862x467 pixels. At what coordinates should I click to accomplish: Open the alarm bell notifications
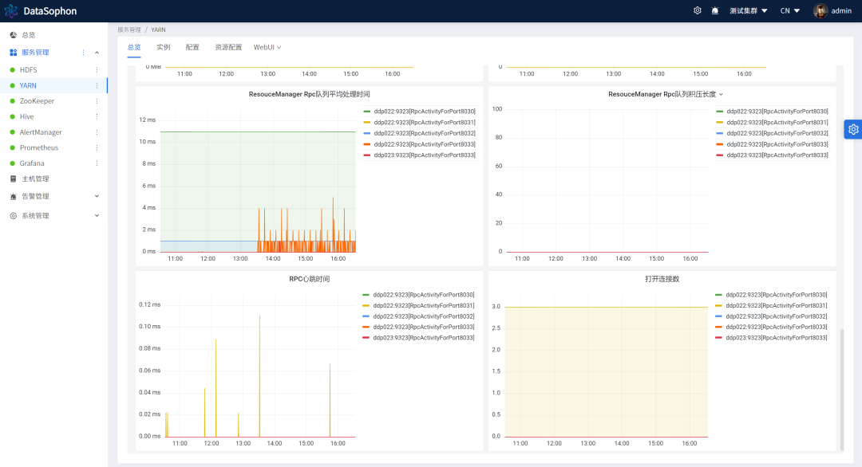pyautogui.click(x=714, y=10)
